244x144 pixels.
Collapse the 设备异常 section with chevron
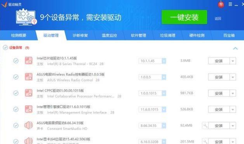235,49
